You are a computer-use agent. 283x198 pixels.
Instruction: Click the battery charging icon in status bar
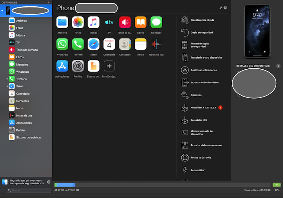coord(277,185)
